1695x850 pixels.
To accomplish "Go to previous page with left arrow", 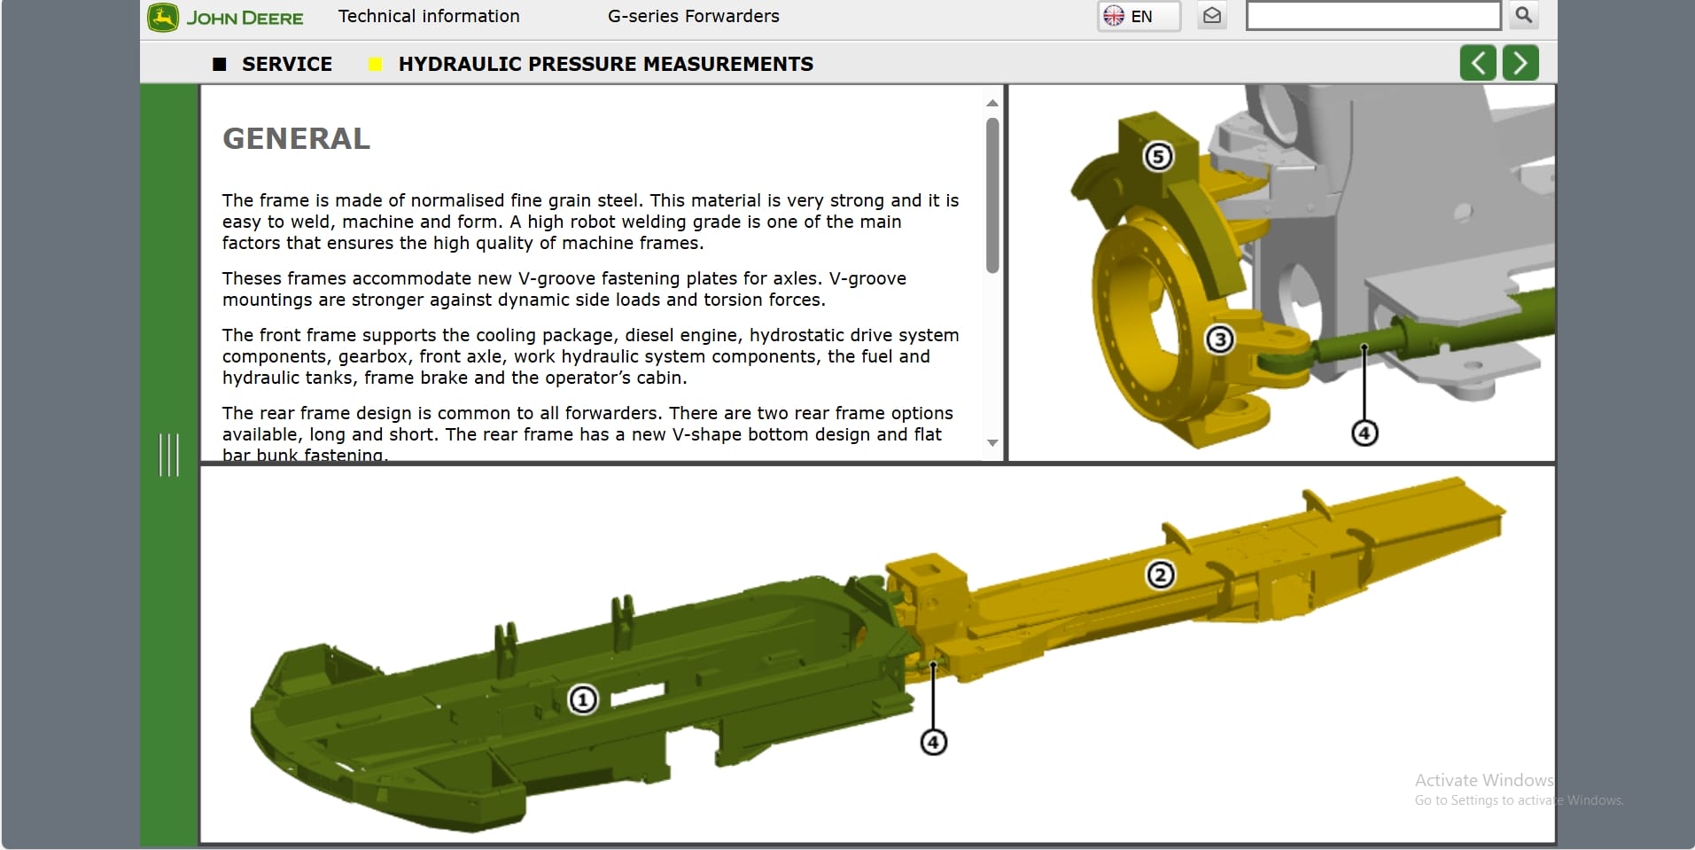I will point(1478,63).
